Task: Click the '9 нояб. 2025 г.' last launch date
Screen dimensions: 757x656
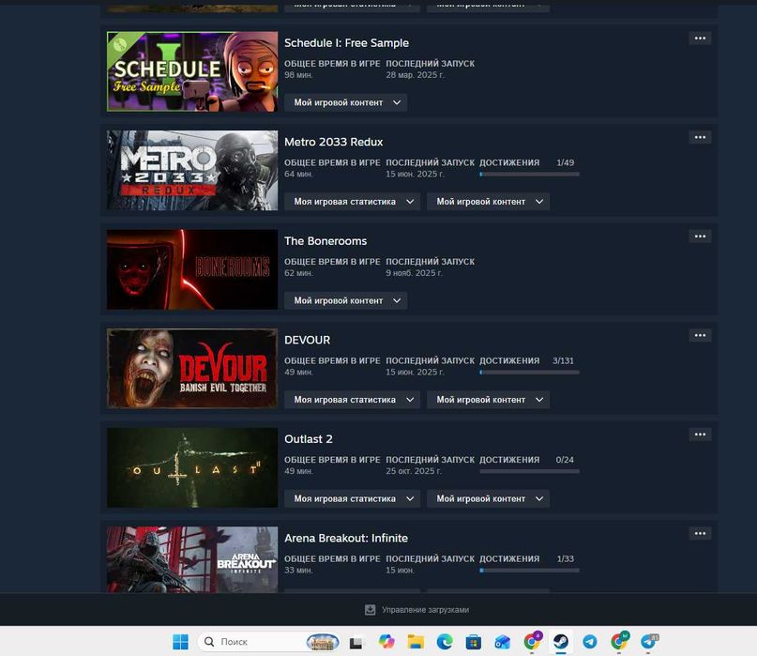Action: (x=415, y=273)
